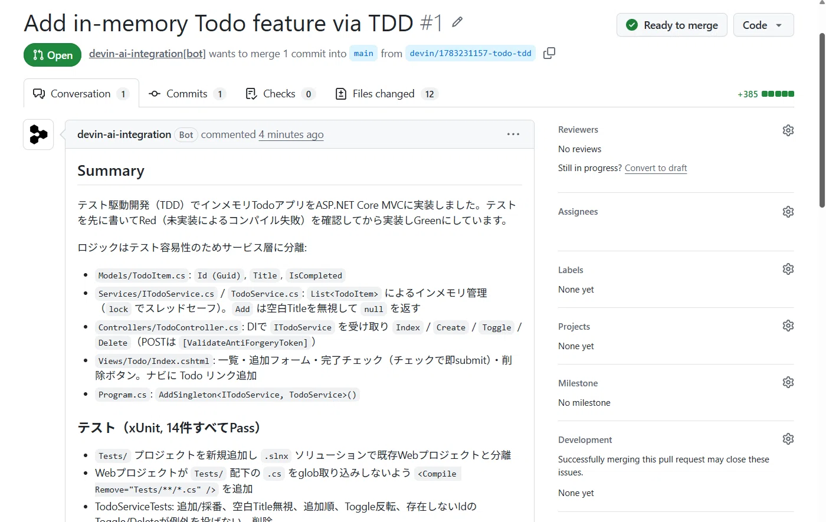Click the page vertical scrollbar
Image resolution: width=826 pixels, height=522 pixels.
(822, 121)
